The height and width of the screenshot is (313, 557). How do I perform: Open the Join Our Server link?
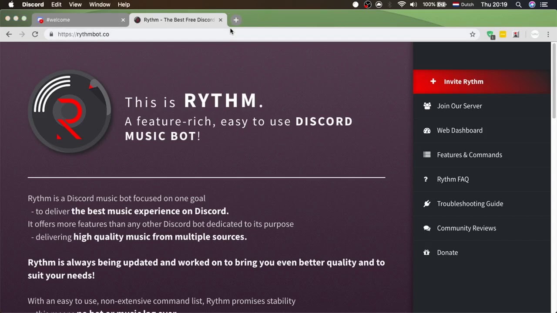point(482,106)
